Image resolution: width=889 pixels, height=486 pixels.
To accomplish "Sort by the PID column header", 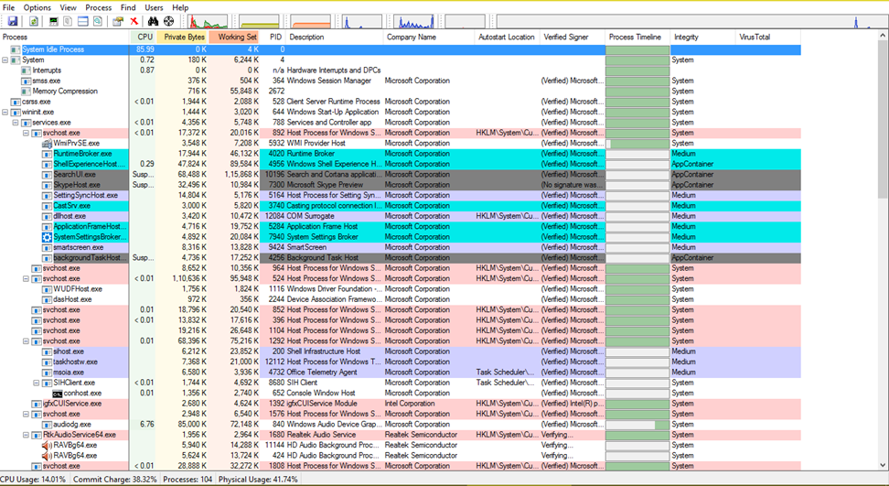I will coord(273,37).
